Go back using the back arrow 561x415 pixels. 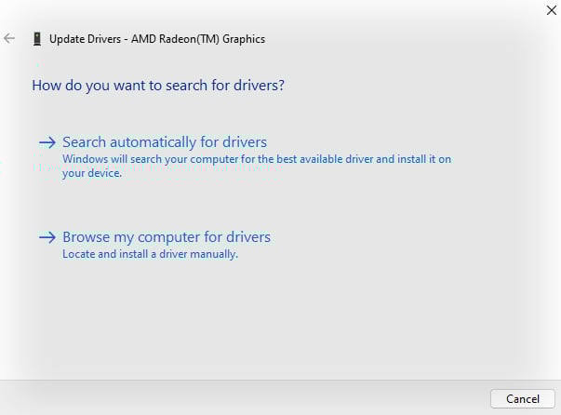click(9, 38)
